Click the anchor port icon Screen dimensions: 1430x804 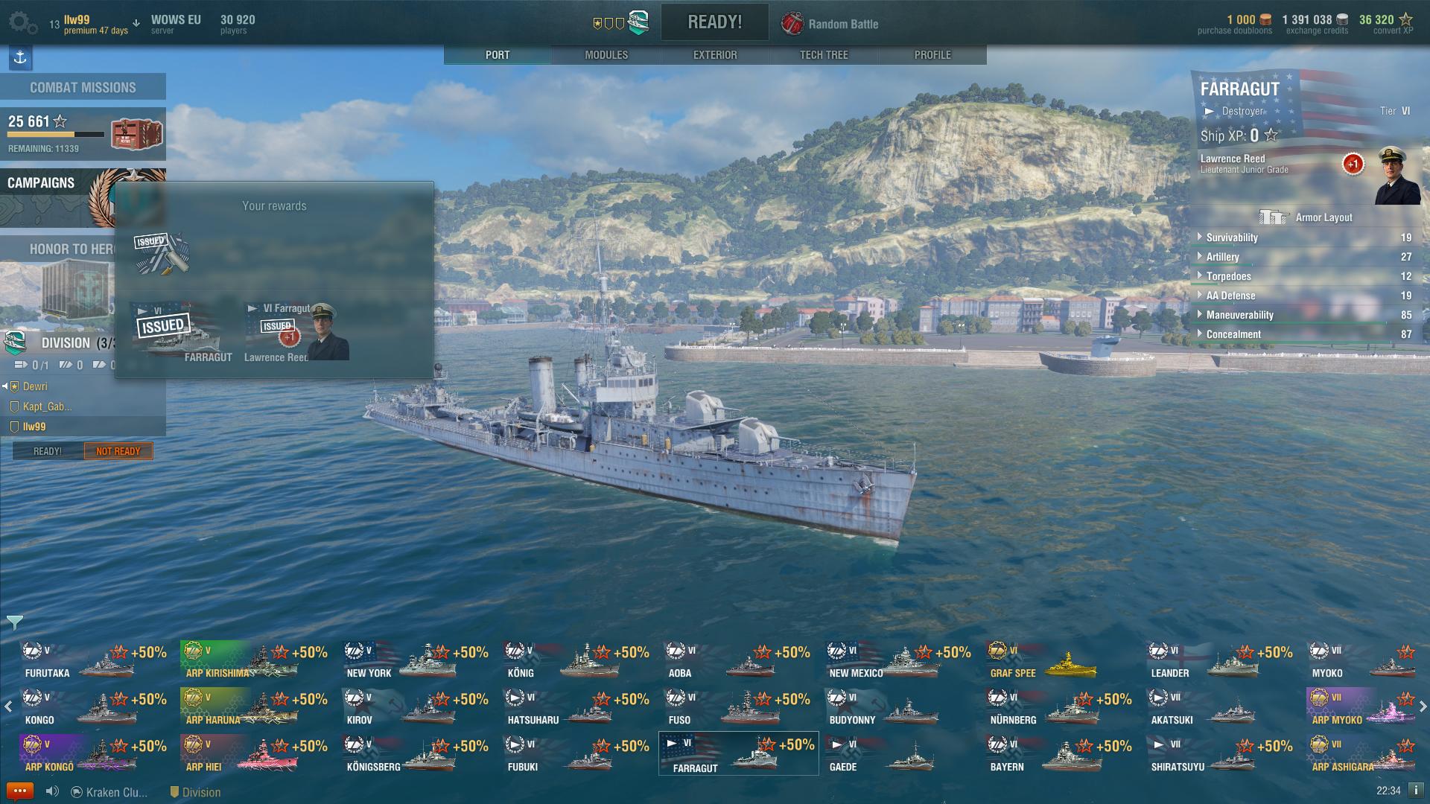20,57
